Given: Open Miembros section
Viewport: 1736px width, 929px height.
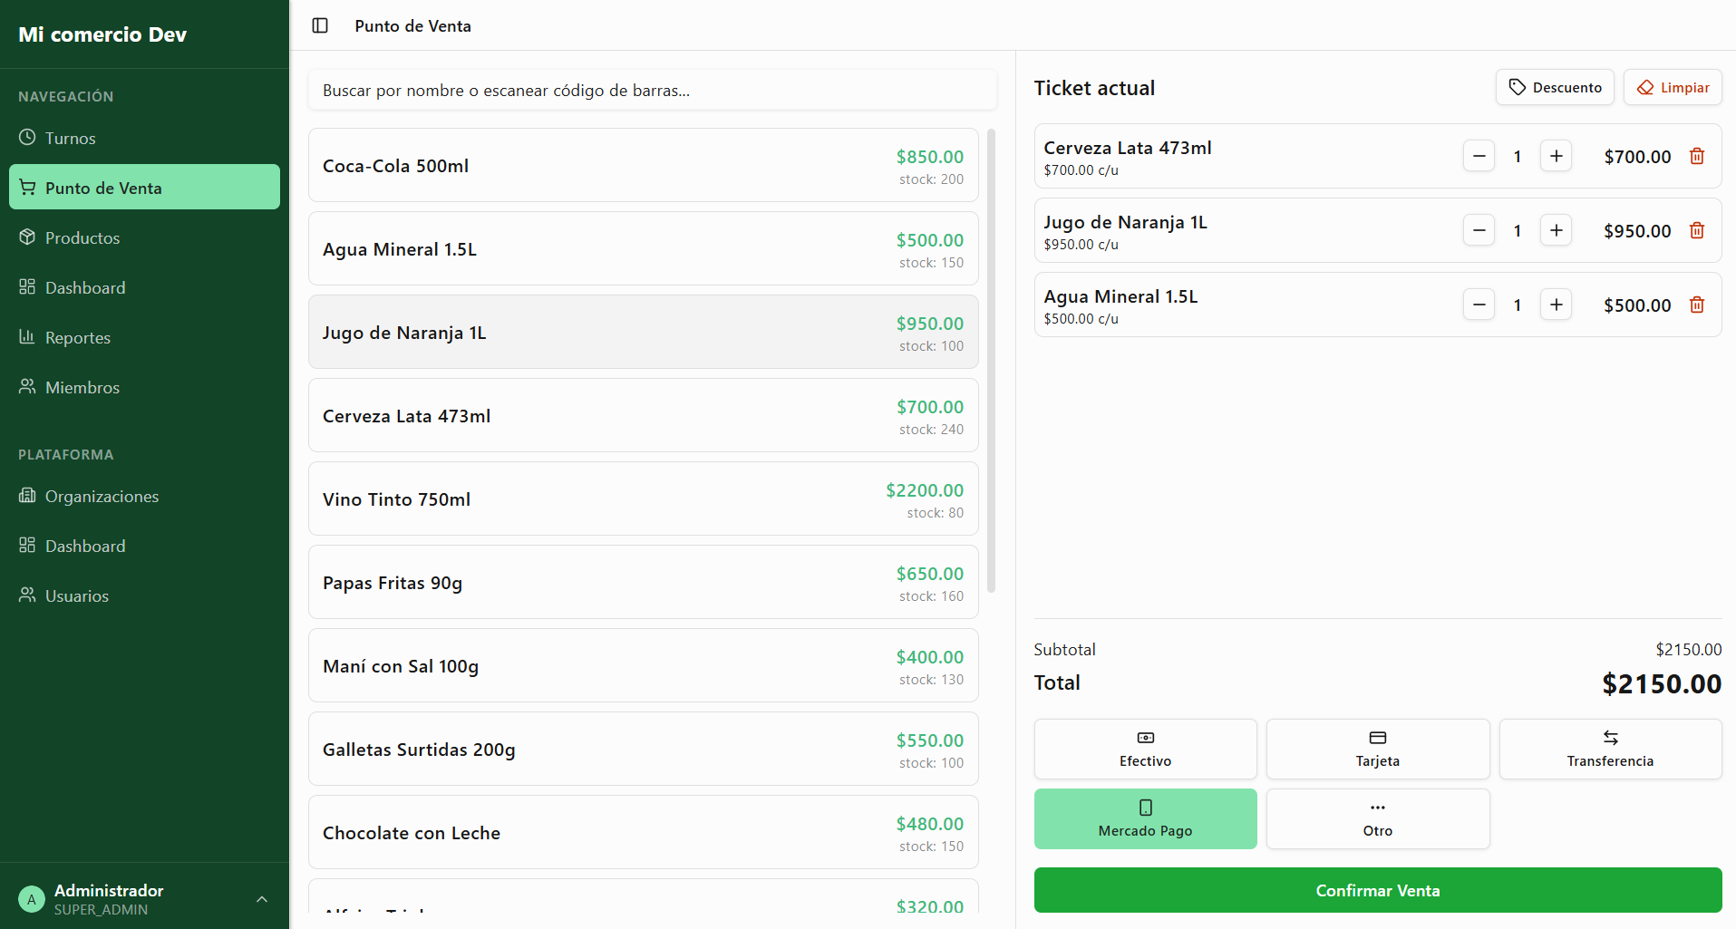Looking at the screenshot, I should click(x=144, y=387).
